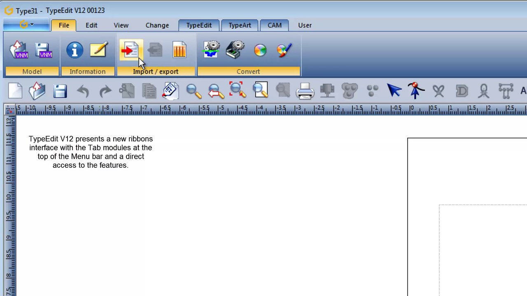Click the gear with blue image convert icon

pyautogui.click(x=211, y=50)
